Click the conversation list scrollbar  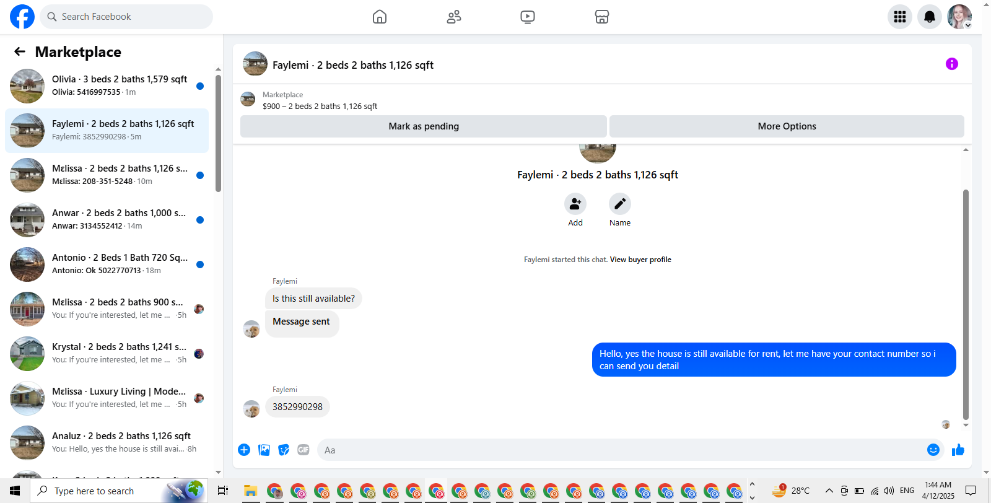click(x=218, y=134)
